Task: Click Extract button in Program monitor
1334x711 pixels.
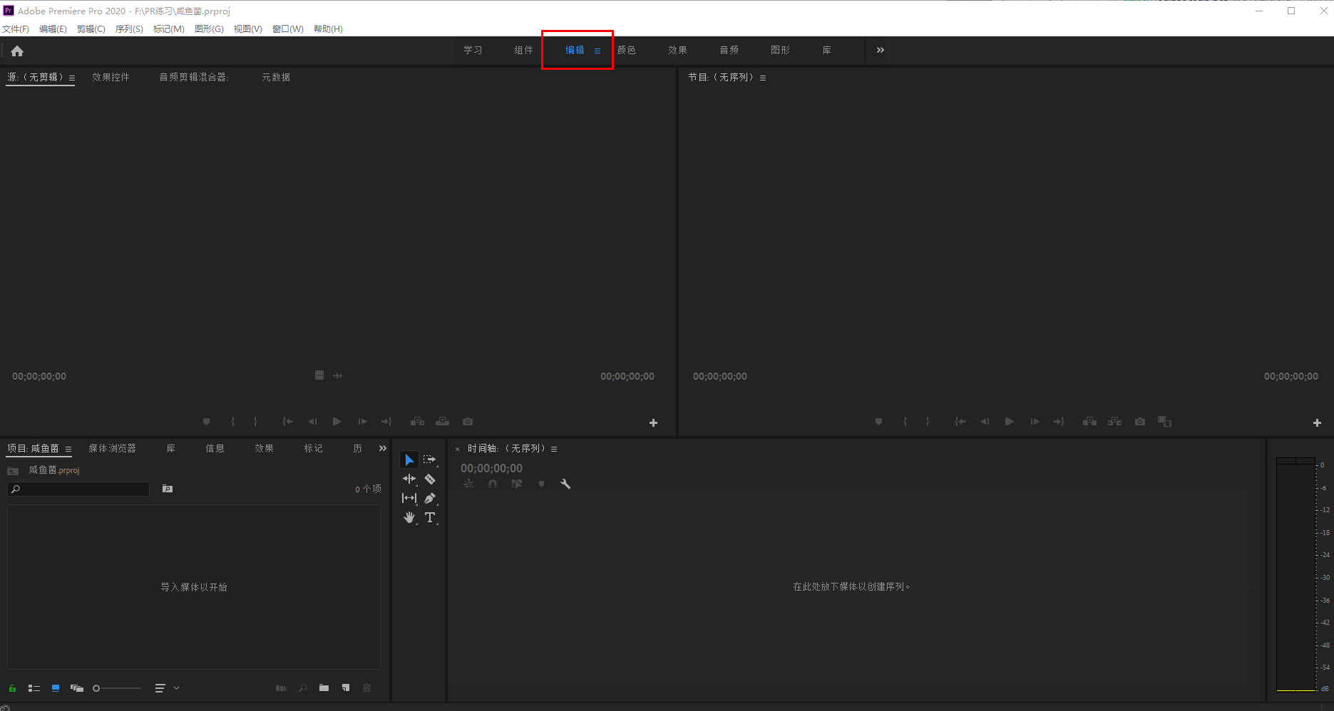Action: [x=1114, y=422]
